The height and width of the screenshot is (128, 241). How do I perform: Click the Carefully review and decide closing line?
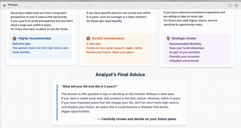(137, 119)
